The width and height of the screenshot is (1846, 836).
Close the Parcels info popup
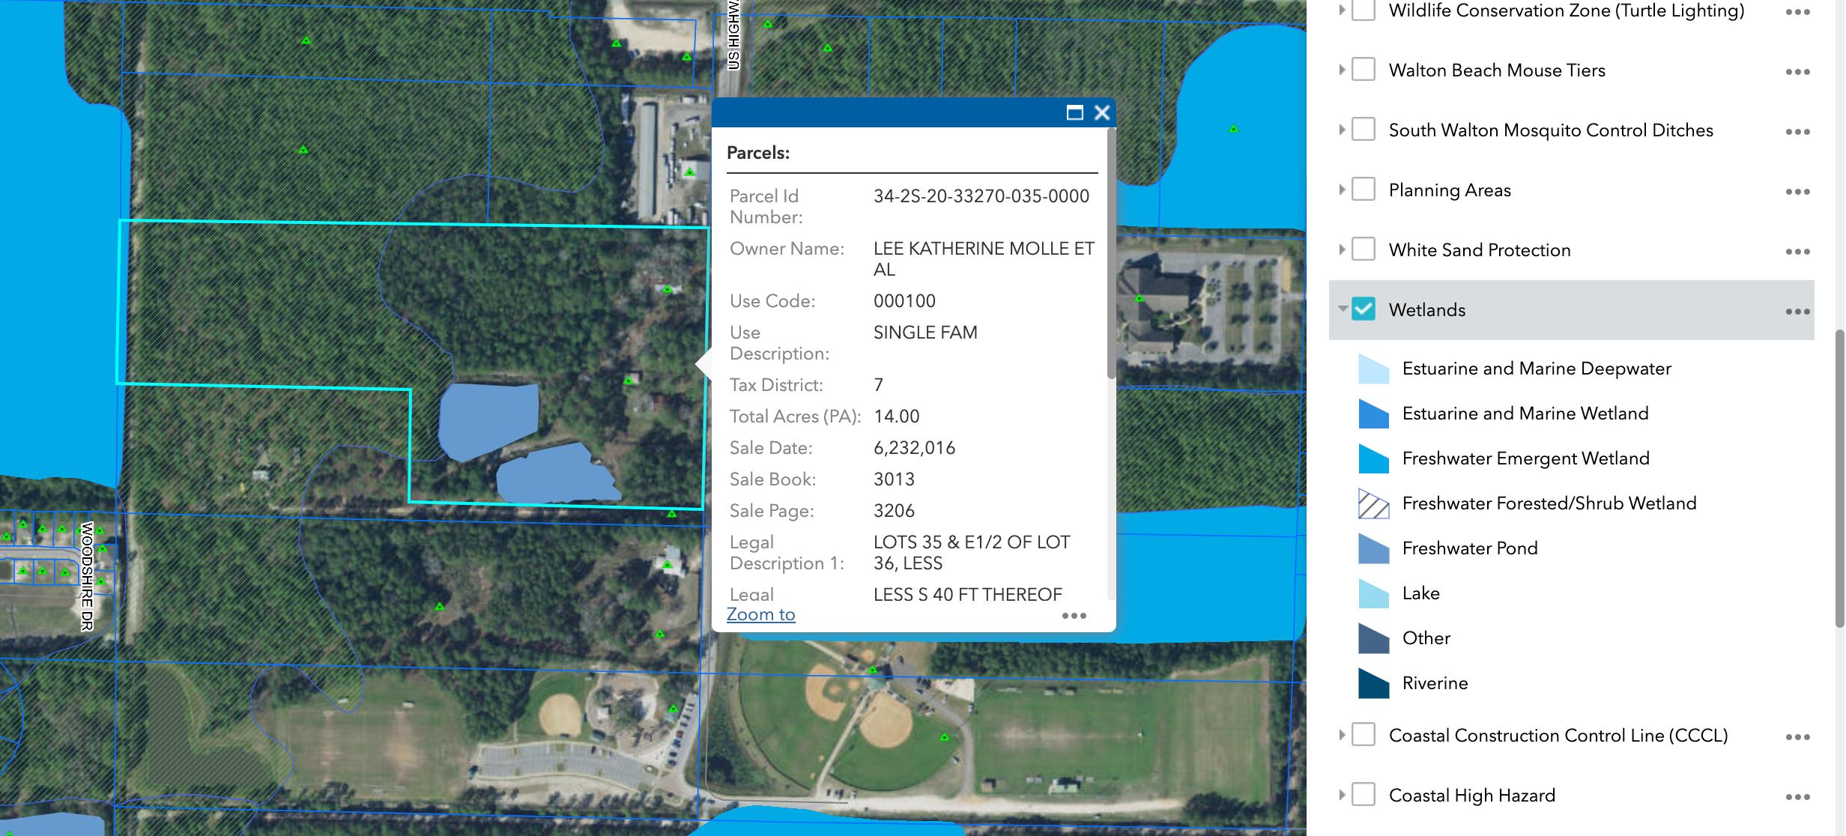point(1101,112)
